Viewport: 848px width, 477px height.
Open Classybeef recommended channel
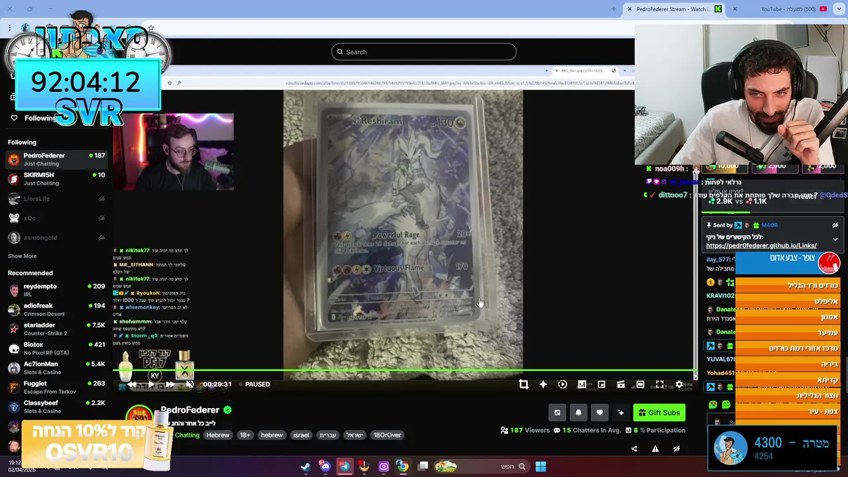click(56, 407)
